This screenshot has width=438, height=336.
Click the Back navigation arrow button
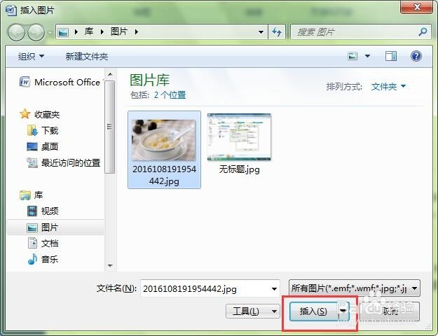point(16,32)
